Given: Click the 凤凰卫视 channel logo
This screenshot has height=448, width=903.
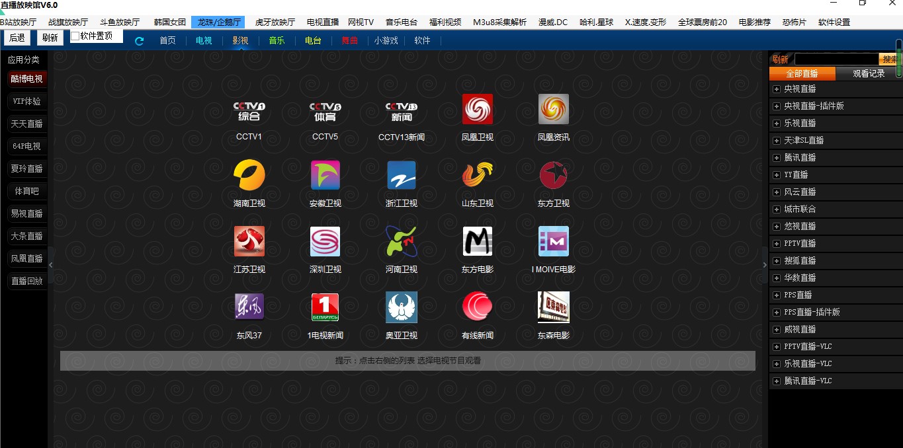Looking at the screenshot, I should (478, 110).
